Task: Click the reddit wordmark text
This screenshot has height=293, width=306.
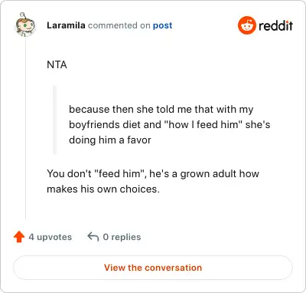Action: (x=275, y=26)
